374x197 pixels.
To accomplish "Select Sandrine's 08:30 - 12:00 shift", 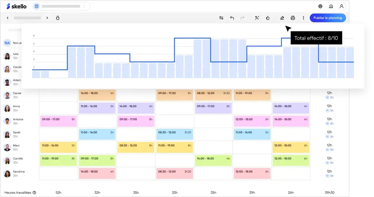I will pos(175,173).
